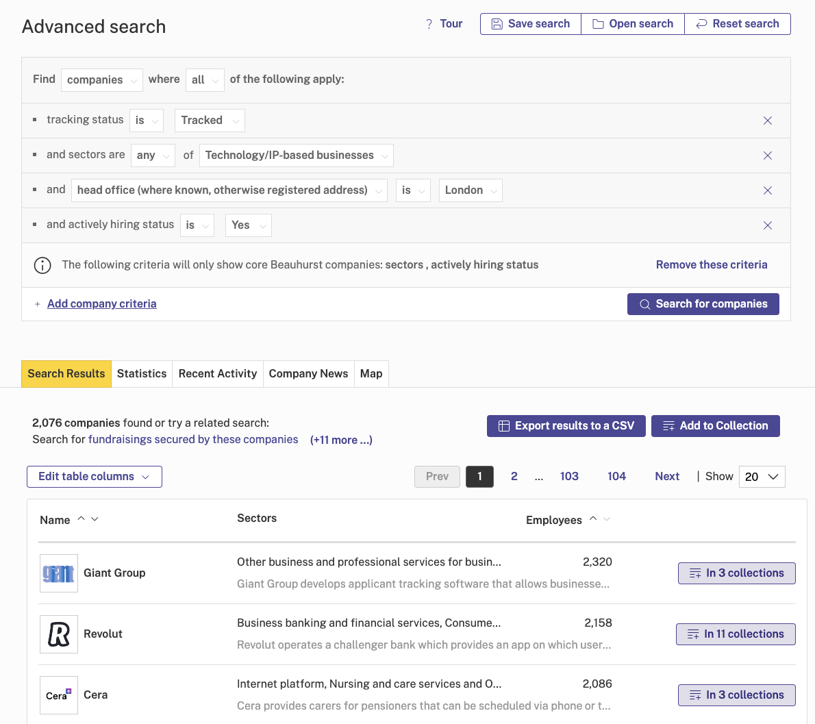Click the plus icon beside Add company criteria
This screenshot has width=815, height=724.
[38, 304]
